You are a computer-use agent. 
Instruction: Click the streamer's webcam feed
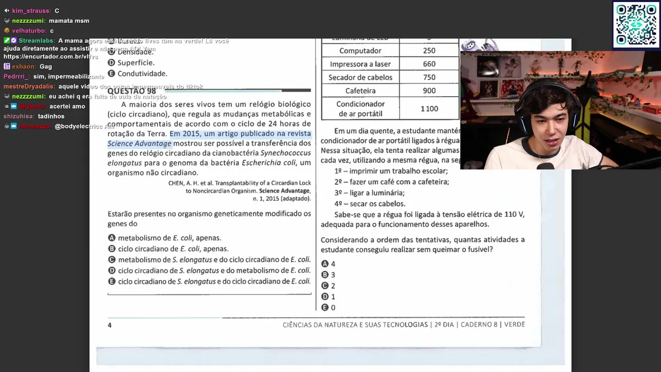[560, 110]
